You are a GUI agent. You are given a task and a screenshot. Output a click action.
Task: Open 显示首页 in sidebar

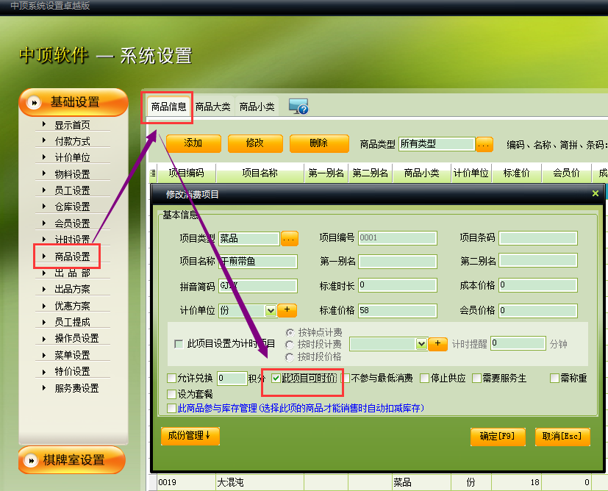click(72, 125)
